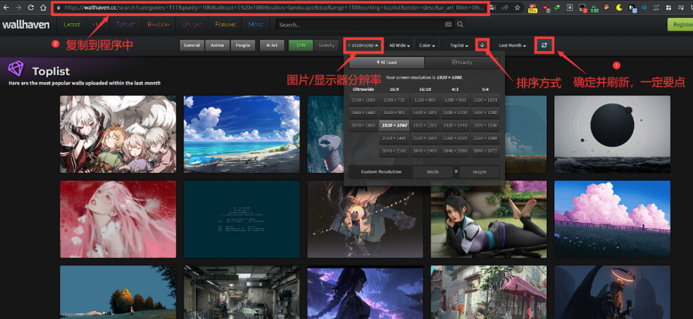Image resolution: width=693 pixels, height=319 pixels.
Task: Collapse the 1920×1080 resolution dropdown
Action: pos(363,45)
